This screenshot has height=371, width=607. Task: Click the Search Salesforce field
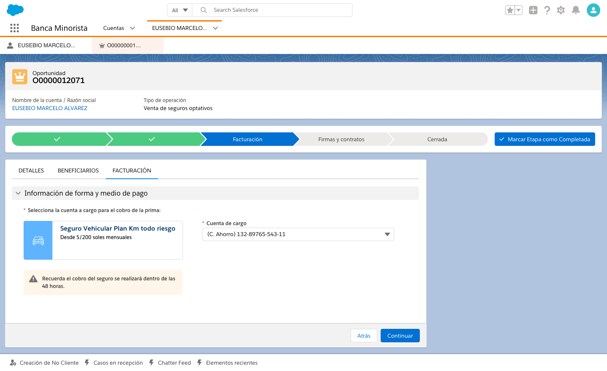[272, 10]
